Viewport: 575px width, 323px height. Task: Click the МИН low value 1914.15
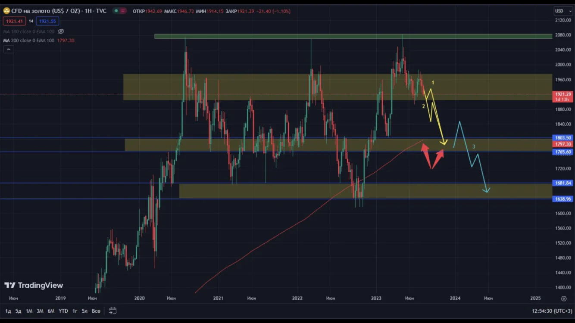point(214,11)
